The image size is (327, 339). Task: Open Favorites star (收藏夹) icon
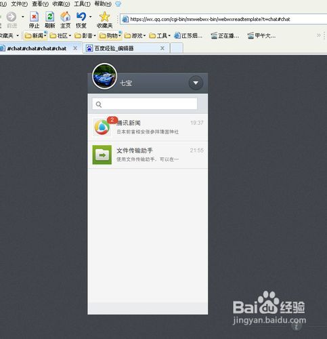pyautogui.click(x=105, y=17)
